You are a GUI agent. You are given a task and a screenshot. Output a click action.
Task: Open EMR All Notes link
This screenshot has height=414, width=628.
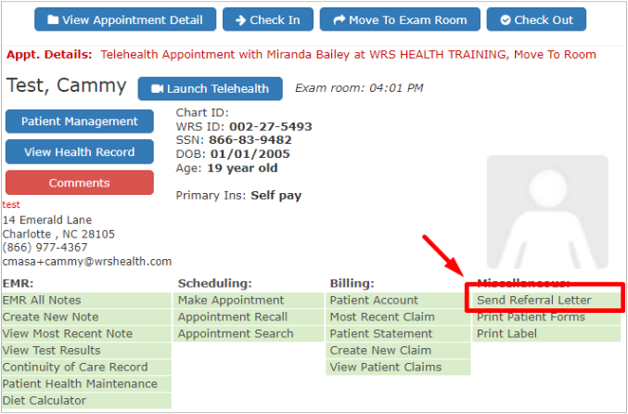pos(42,301)
